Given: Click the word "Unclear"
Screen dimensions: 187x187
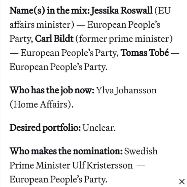Looking at the screenshot, I should click(98, 128).
